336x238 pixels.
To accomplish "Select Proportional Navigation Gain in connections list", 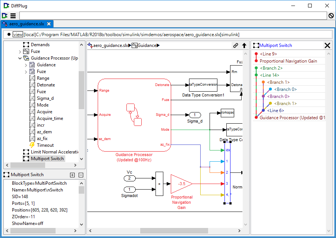I will point(288,61).
